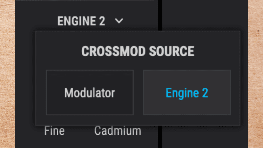Click the CROSSMOD SOURCE popup title
263x148 pixels.
point(138,51)
